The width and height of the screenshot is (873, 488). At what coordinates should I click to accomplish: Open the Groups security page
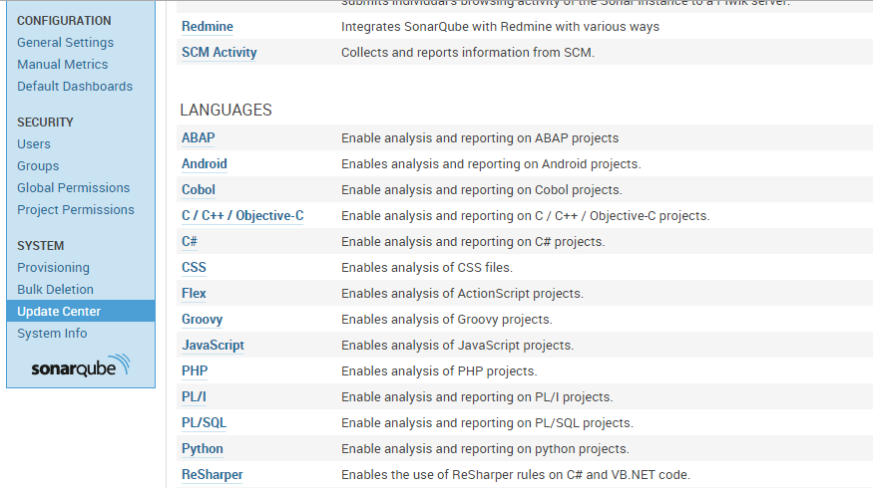[x=38, y=165]
